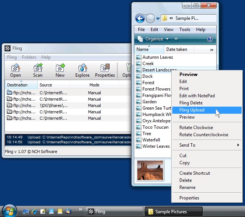Sort files by Name column header
This screenshot has height=217, width=245.
point(149,49)
